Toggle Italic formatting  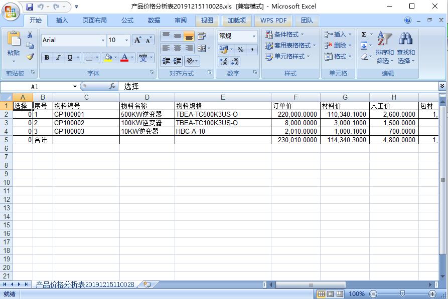click(x=58, y=58)
